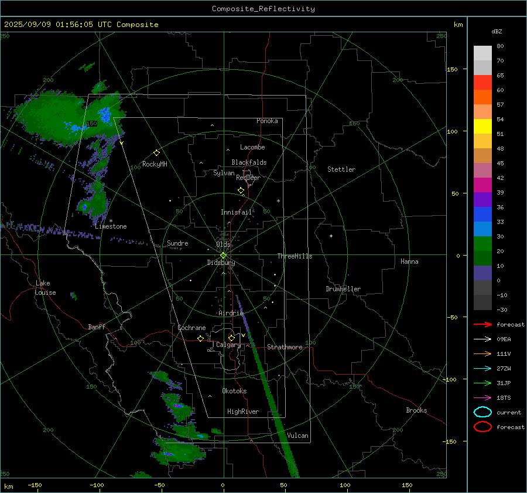Click the green 31JP arrow icon
The height and width of the screenshot is (493, 527).
[482, 383]
